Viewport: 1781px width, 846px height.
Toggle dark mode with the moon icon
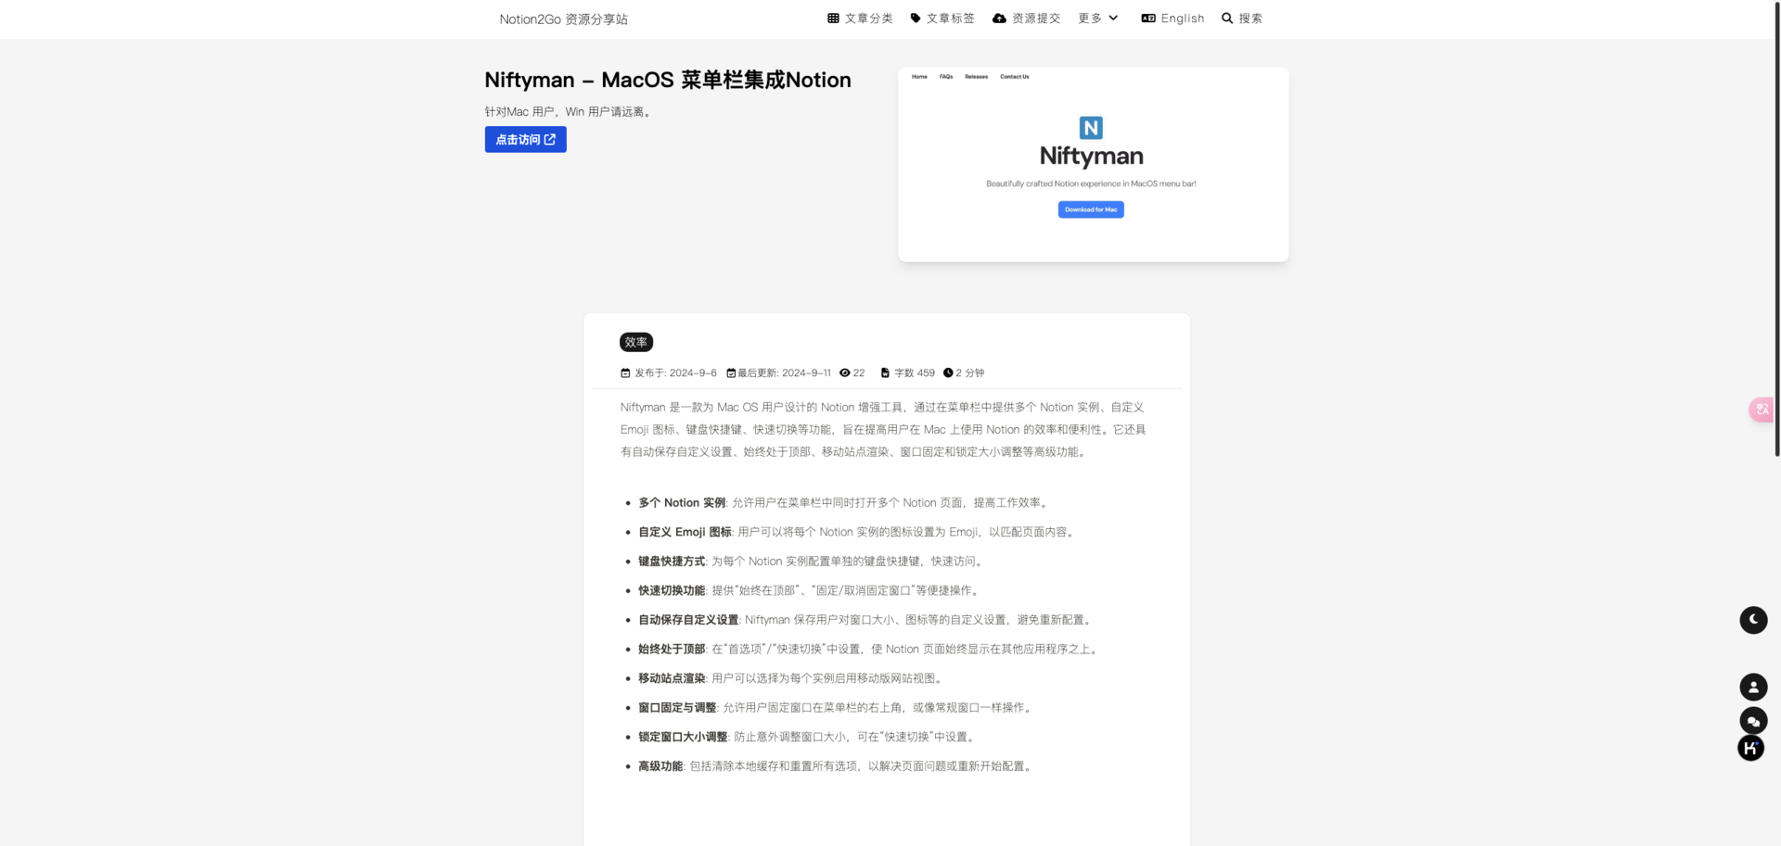1752,620
